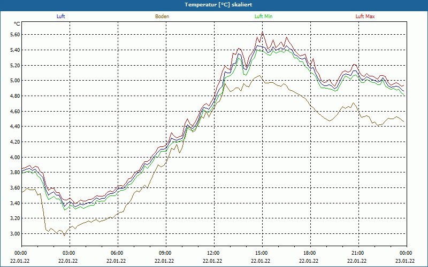Click the red Luft Max peak at 15:00

[262, 33]
